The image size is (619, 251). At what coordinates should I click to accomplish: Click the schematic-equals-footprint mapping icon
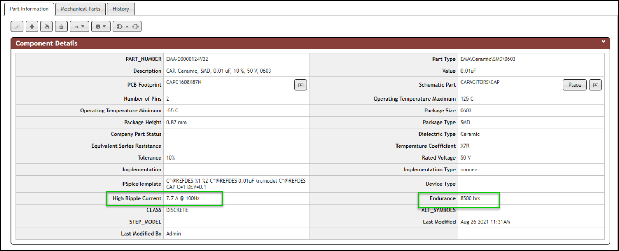tap(127, 27)
